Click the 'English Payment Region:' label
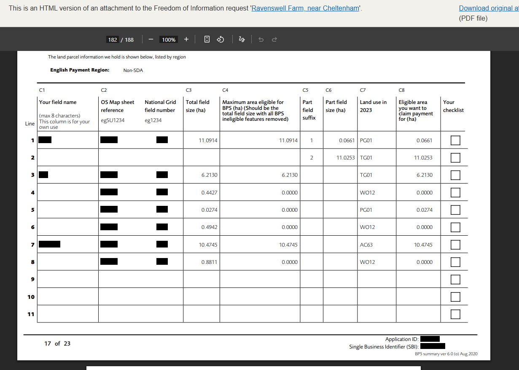The height and width of the screenshot is (370, 519). (80, 70)
